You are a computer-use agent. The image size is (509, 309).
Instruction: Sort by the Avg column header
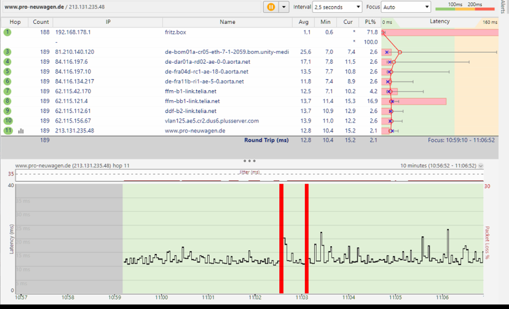[304, 22]
